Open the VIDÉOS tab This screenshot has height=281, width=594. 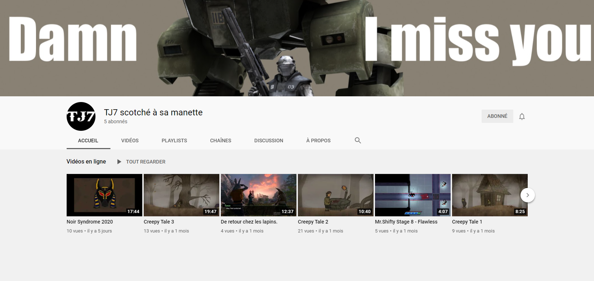(x=130, y=140)
